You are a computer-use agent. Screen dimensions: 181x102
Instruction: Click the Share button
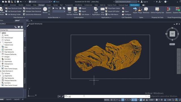(56, 2)
